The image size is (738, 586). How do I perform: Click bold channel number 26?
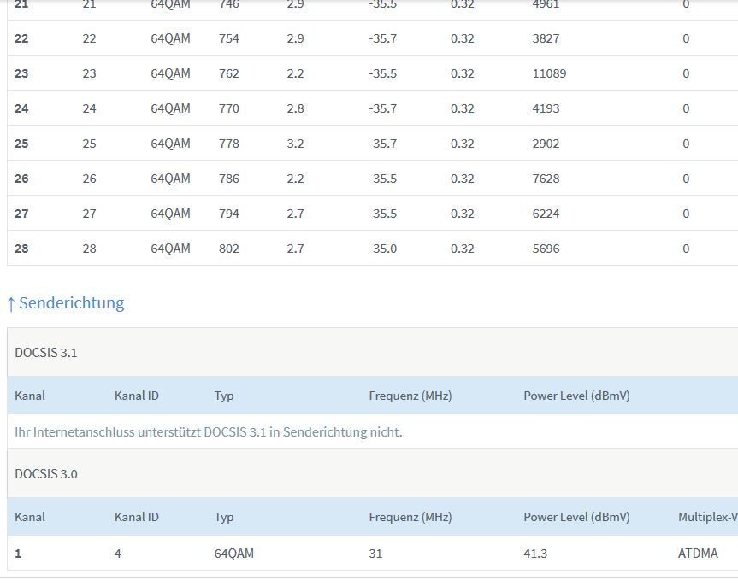pyautogui.click(x=21, y=179)
